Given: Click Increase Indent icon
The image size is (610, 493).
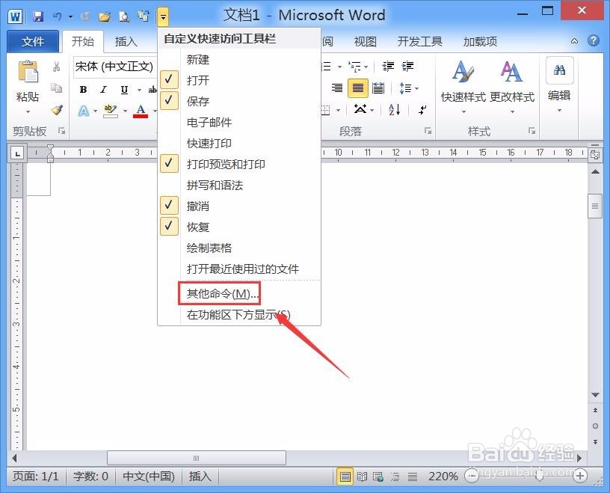Looking at the screenshot, I should 407,67.
